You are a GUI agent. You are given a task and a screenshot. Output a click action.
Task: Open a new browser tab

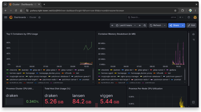coord(44,5)
